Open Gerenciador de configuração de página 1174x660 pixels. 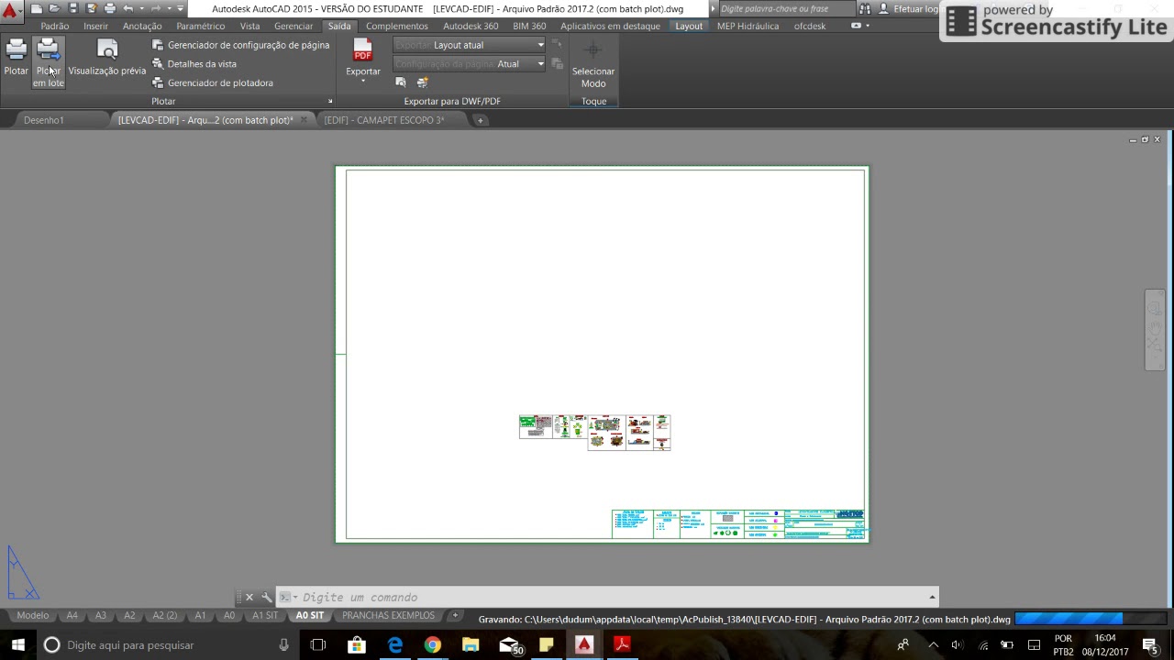click(240, 45)
